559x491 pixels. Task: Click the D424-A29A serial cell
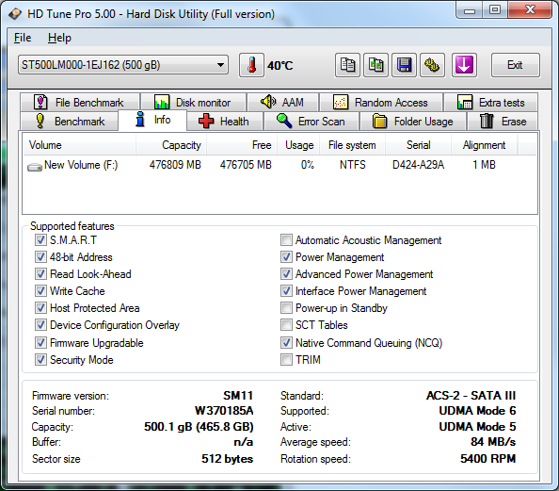[x=418, y=165]
